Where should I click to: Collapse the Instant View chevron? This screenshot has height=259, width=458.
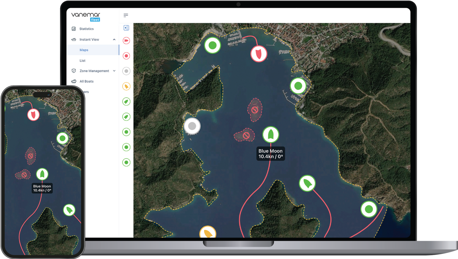[114, 40]
